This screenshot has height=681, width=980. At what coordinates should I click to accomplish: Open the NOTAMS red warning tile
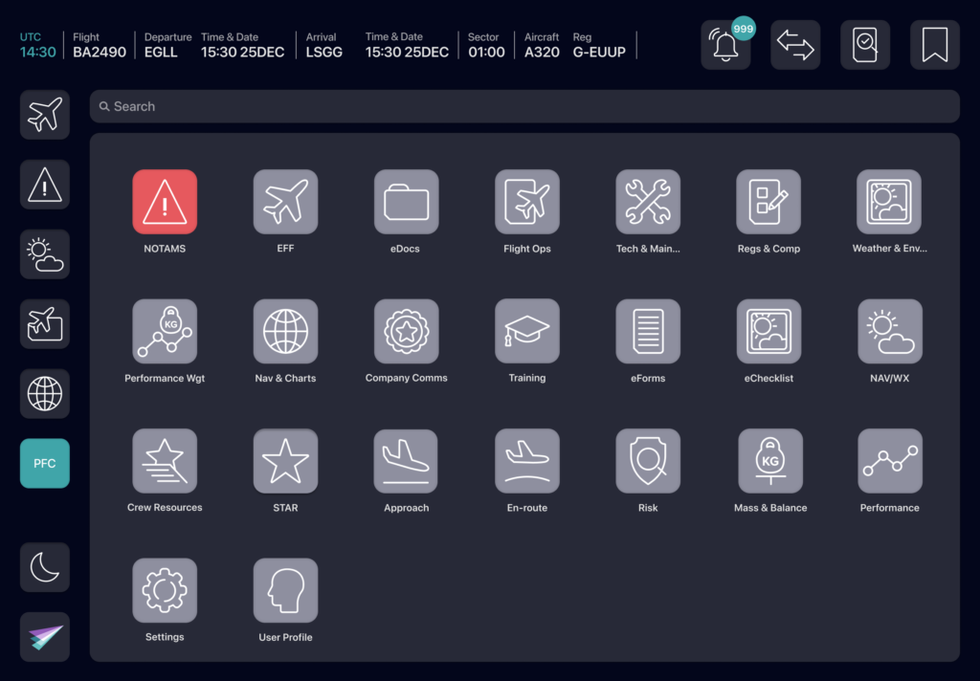(165, 202)
